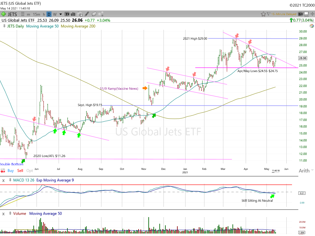Click the share icon in the toolbar

[x=101, y=14]
